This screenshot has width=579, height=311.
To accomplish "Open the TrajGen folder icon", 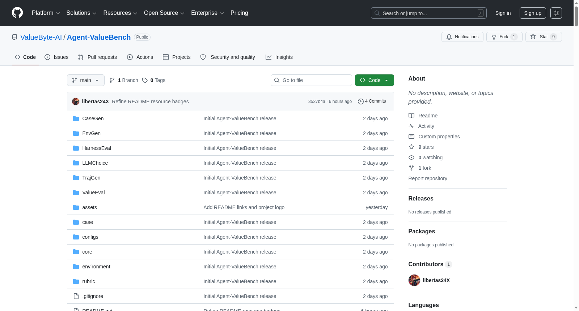I will 76,178.
